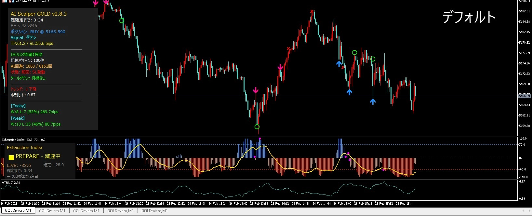This screenshot has height=216, width=532.
Task: Click the rightmost green circle marker on the chart
Action: click(x=373, y=59)
